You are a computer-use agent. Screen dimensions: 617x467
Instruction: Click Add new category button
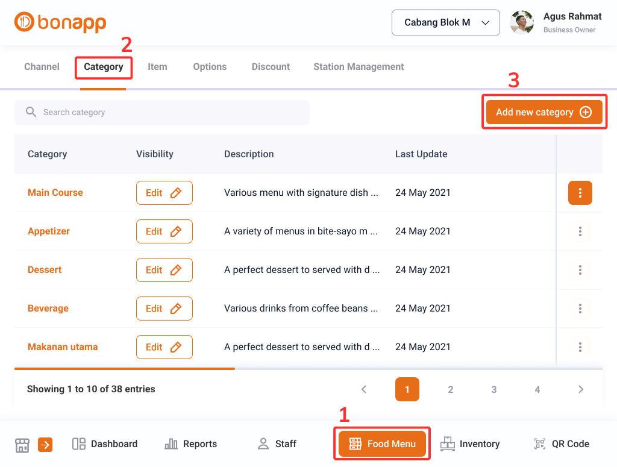(544, 112)
